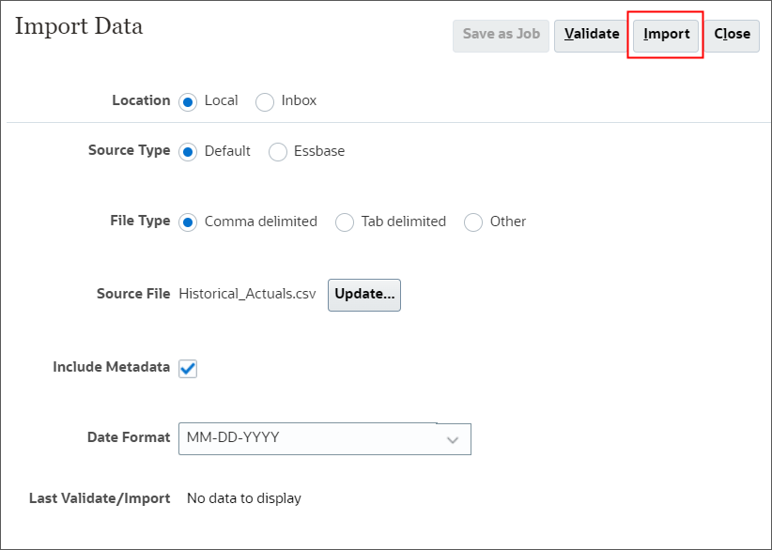This screenshot has height=550, width=772.
Task: Choose Local as the file location
Action: point(189,101)
